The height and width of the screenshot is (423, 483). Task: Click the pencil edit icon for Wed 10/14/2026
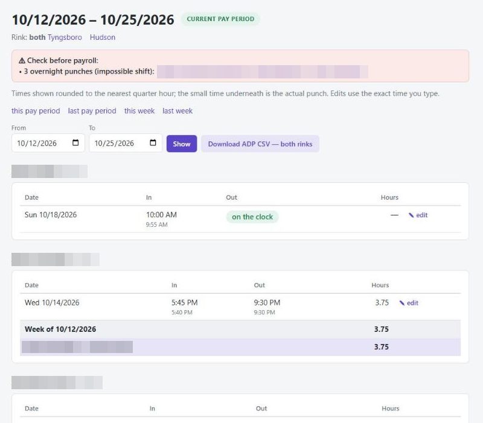click(401, 303)
